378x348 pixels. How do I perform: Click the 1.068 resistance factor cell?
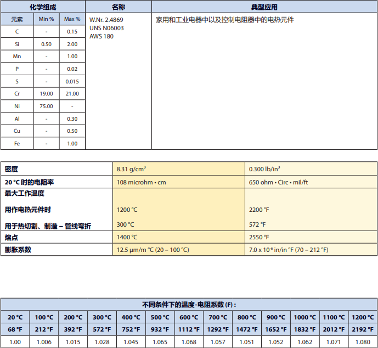coord(189,341)
